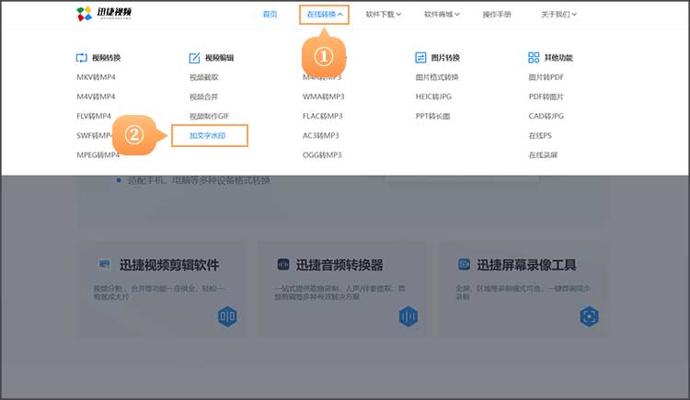Open the 迅捷视频剪辑软件 card title
690x400 pixels.
(169, 265)
